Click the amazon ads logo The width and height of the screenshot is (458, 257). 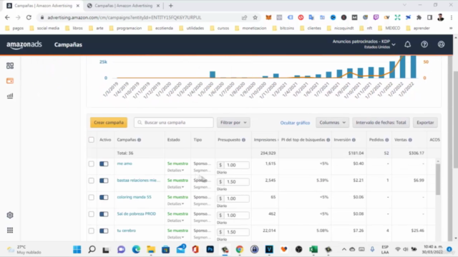[24, 45]
